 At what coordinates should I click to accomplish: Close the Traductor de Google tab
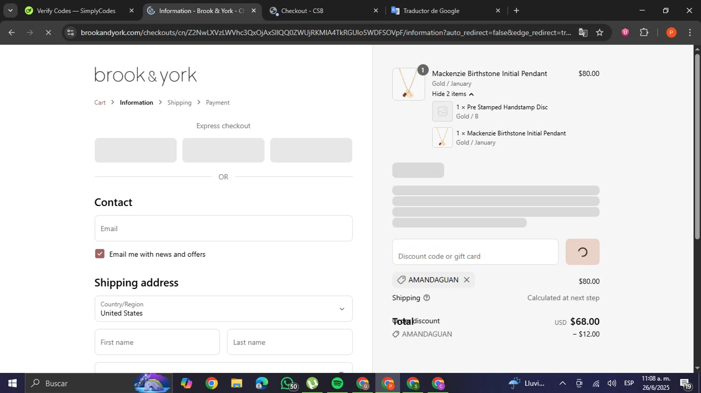pos(498,11)
